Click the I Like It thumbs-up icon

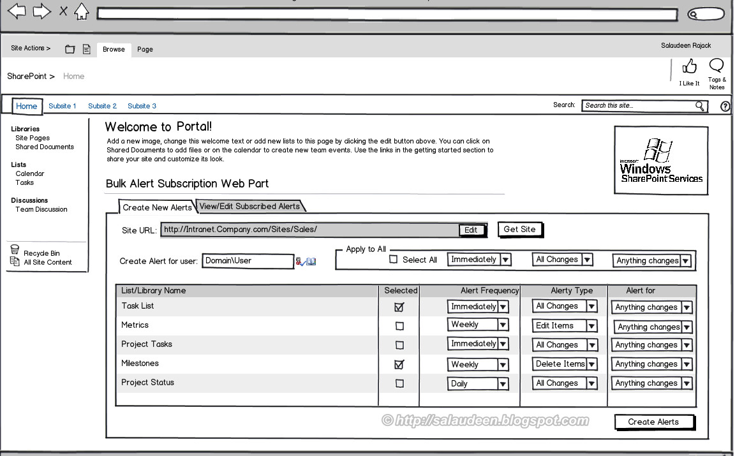[689, 66]
